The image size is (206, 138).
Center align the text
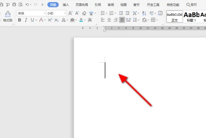pos(109,20)
